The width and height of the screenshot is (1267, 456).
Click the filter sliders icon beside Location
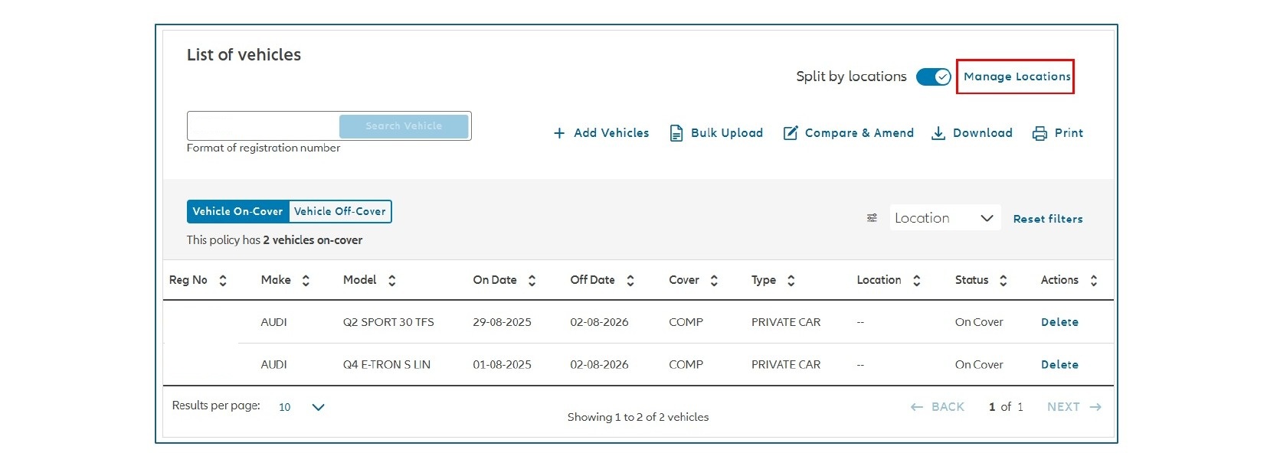(x=872, y=218)
